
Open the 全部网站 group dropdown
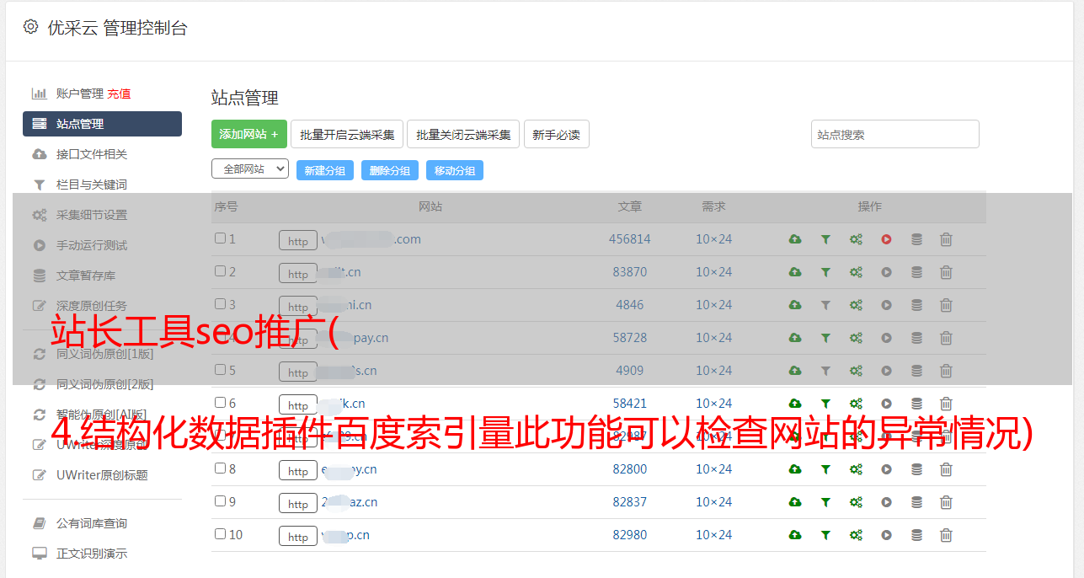pyautogui.click(x=250, y=169)
